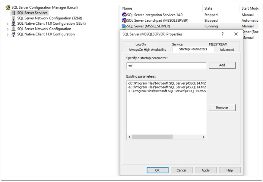Viewport: 263px width, 182px height.
Task: Click the startup parameter input containing -m
Action: [x=165, y=65]
